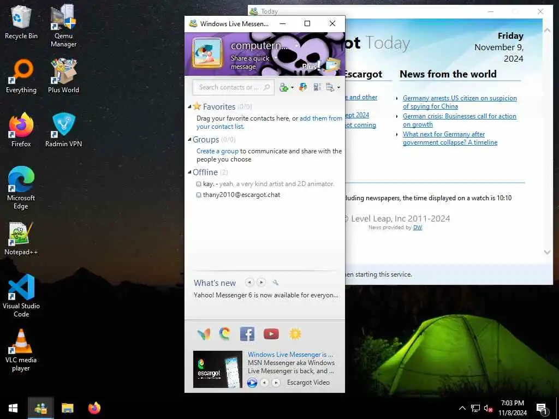Select the Notepad++ desktop icon
Viewport: 559px width, 419px height.
pos(21,239)
